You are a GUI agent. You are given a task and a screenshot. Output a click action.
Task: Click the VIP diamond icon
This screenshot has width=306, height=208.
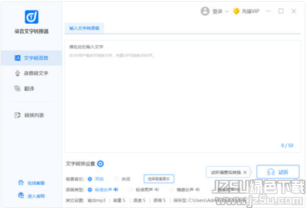pos(236,11)
